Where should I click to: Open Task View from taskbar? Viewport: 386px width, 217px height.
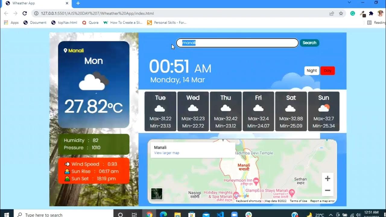(134, 215)
